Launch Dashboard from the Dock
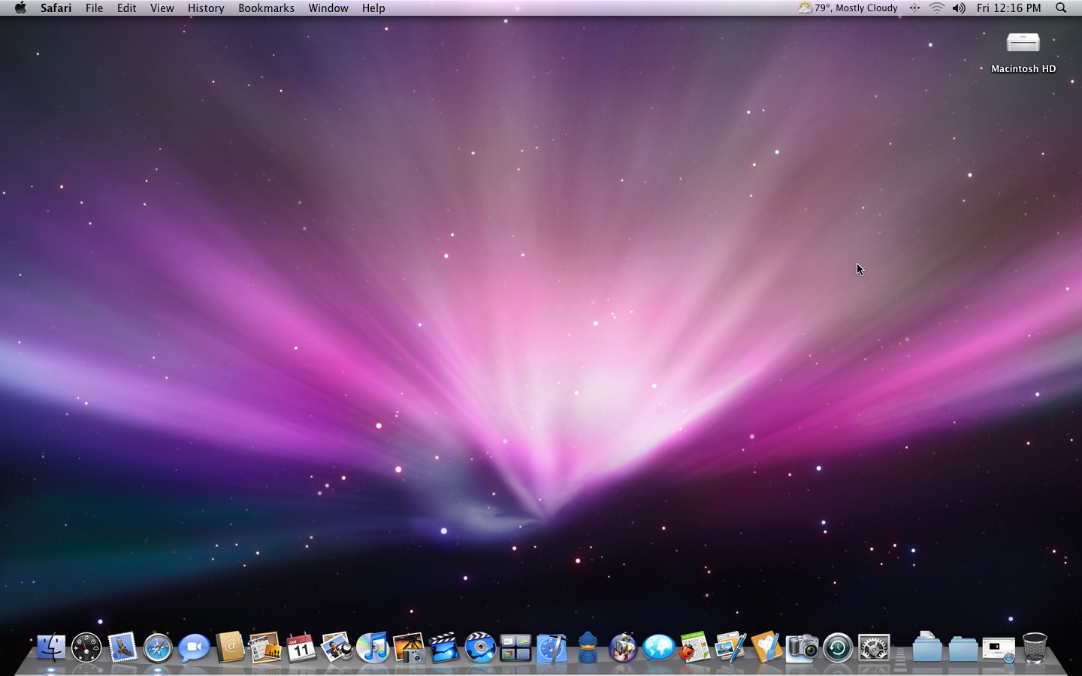1082x676 pixels. click(86, 647)
